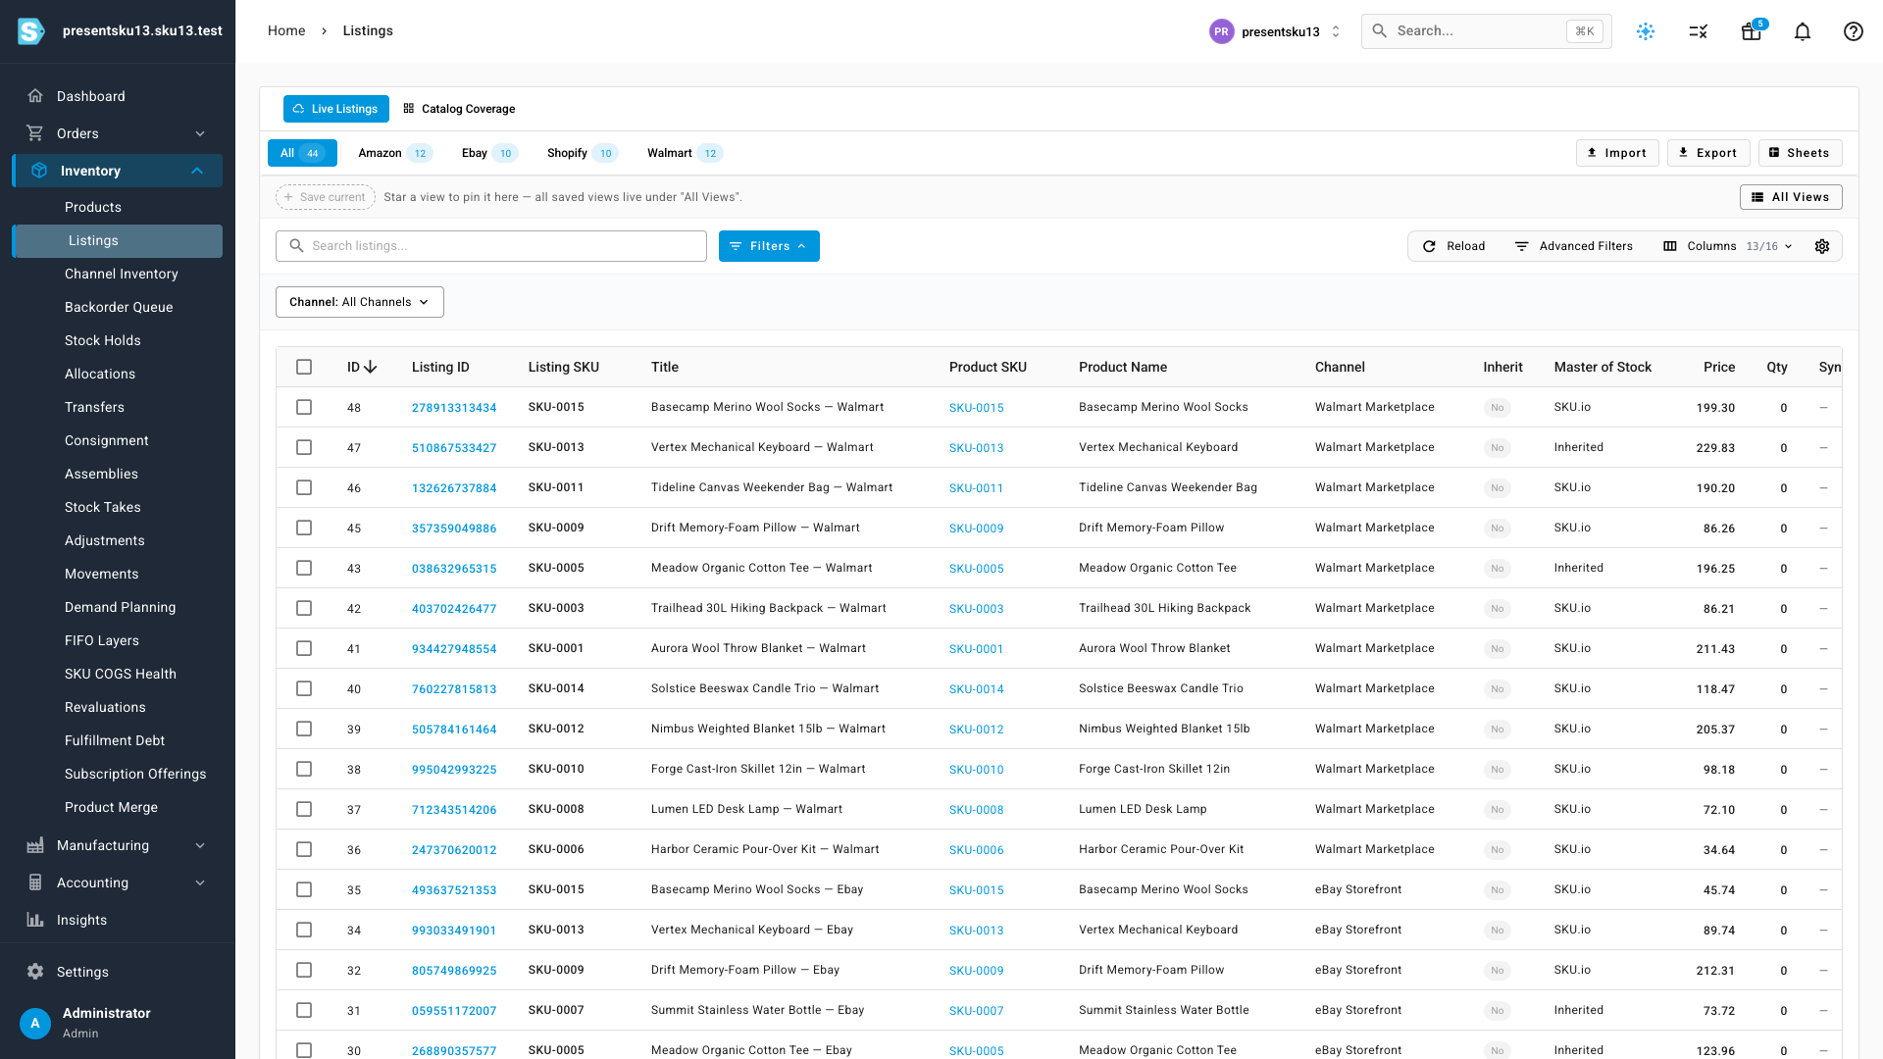Open Stock Holds in sidebar
Screen dimensions: 1883x1059
[103, 340]
